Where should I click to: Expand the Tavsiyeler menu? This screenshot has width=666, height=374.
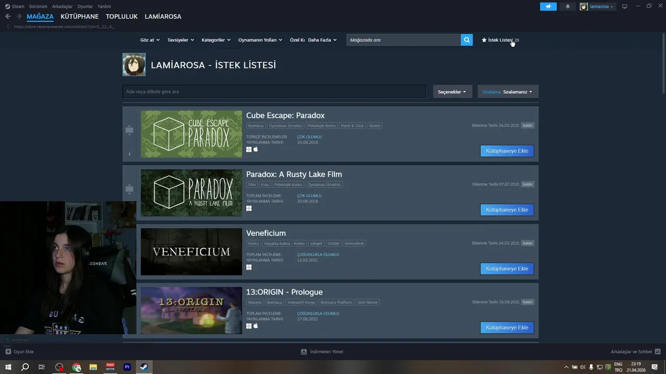(181, 40)
